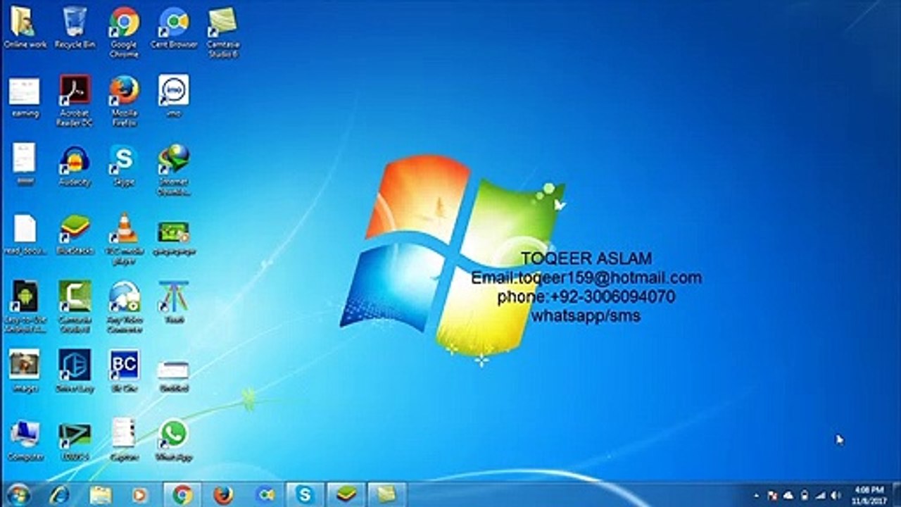901x507 pixels.
Task: Select the earning document on the desktop
Action: (x=25, y=96)
